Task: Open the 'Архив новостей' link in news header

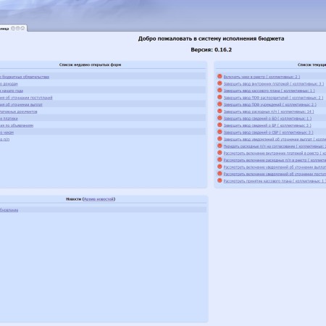Action: (x=99, y=199)
